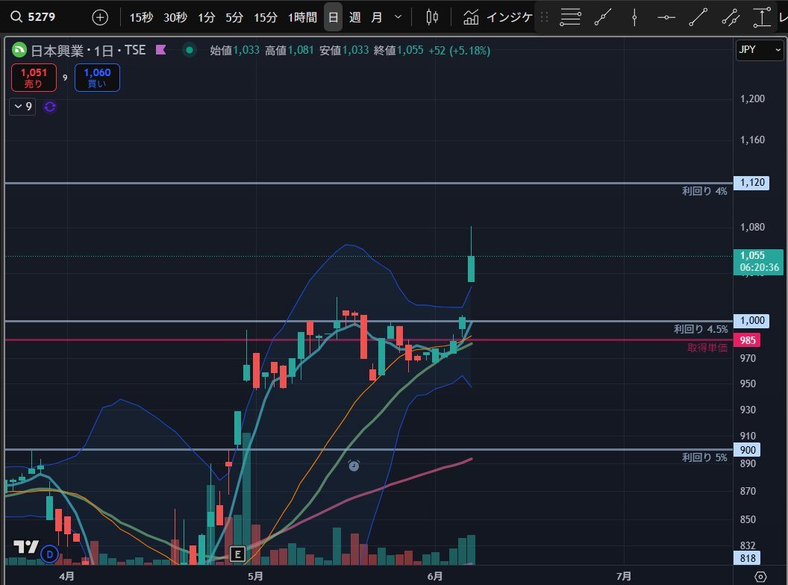The width and height of the screenshot is (788, 585).
Task: Switch to 30秒 timeframe
Action: 175,18
